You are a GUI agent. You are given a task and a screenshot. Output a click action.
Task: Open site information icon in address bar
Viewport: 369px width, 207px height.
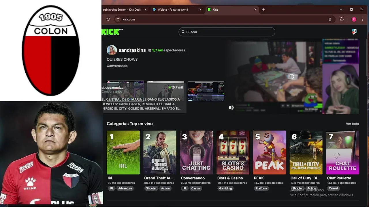click(118, 19)
